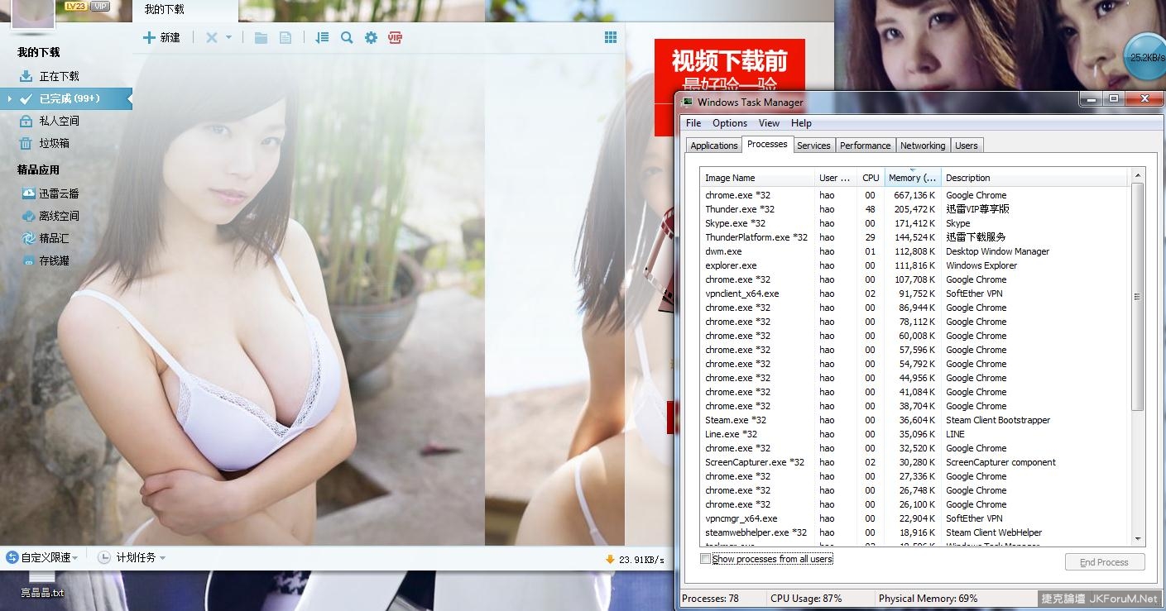Switch to the Performance tab
1166x611 pixels.
coord(865,146)
